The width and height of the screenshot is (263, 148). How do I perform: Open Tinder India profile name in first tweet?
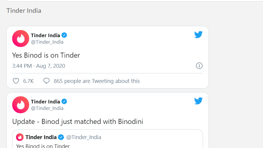(x=45, y=35)
